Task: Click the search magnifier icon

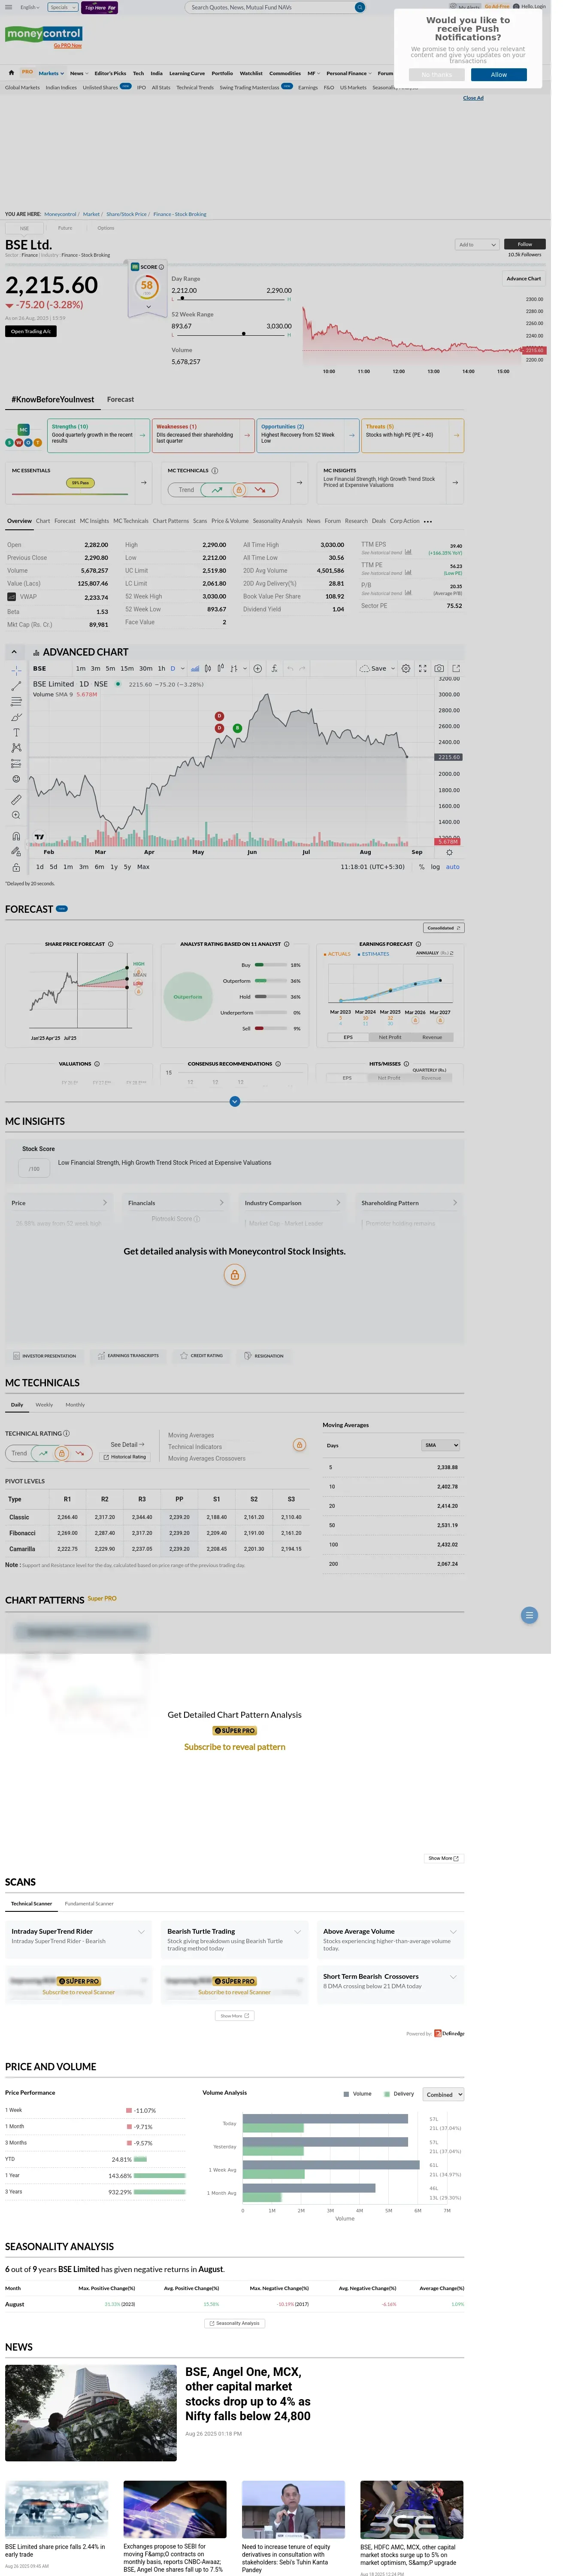Action: point(360,7)
